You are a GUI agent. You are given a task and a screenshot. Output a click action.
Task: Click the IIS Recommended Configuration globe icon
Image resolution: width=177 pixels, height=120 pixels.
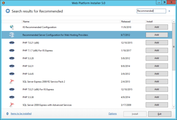pos(12,27)
